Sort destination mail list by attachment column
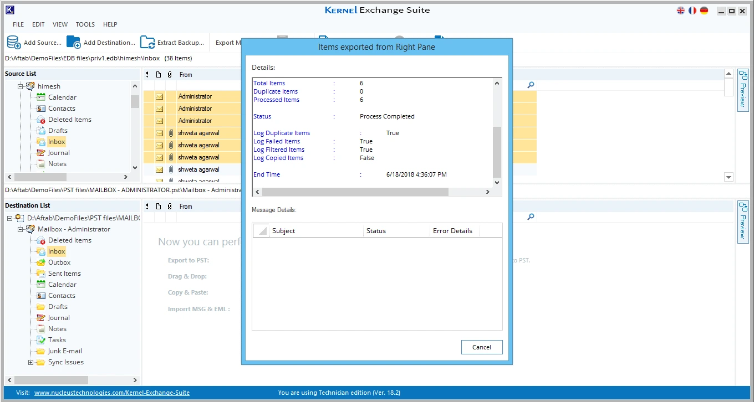754x402 pixels. (x=170, y=207)
